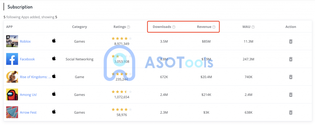Viewport: 315px width, 125px height.
Task: Click the Revenue column header
Action: [x=204, y=27]
